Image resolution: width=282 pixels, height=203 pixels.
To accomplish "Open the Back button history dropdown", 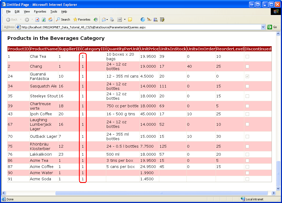I will 21,20.
